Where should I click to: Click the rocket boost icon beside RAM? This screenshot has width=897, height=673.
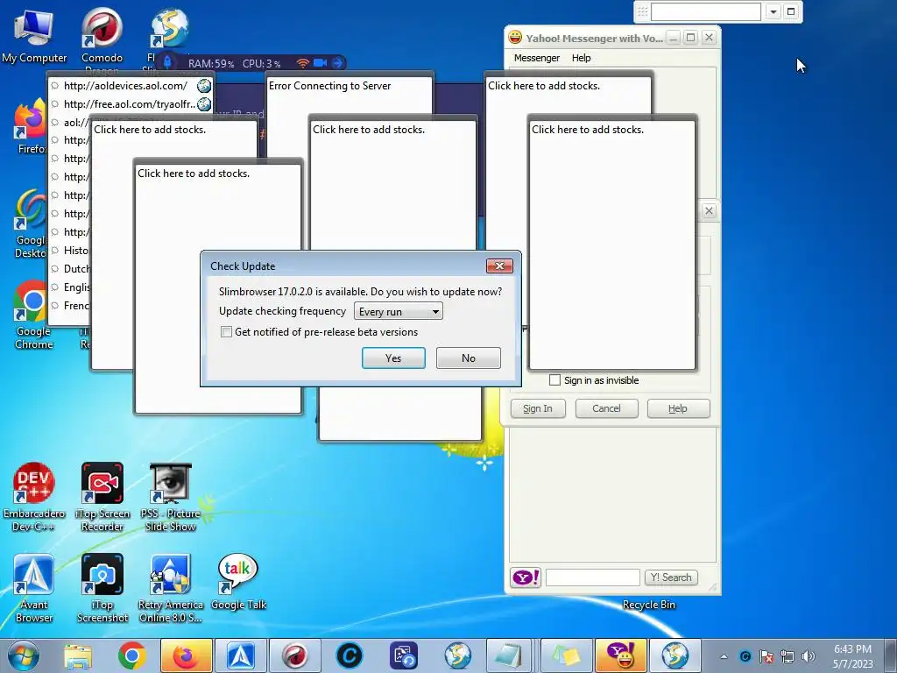point(167,62)
